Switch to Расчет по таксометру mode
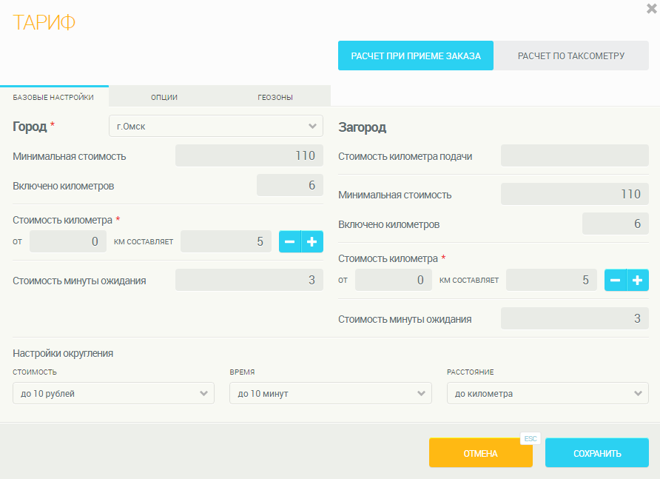The image size is (660, 479). (571, 56)
